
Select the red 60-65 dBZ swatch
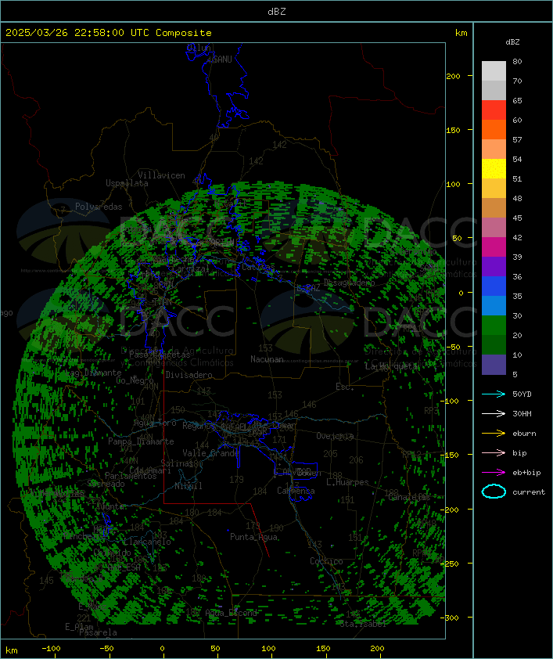pyautogui.click(x=494, y=110)
